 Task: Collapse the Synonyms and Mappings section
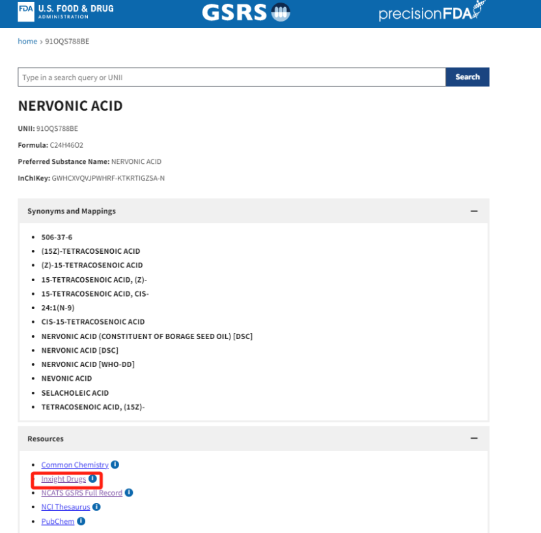(x=474, y=212)
